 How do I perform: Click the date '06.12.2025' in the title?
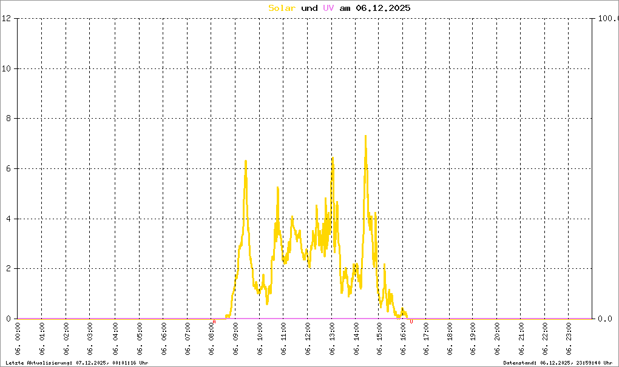point(383,8)
